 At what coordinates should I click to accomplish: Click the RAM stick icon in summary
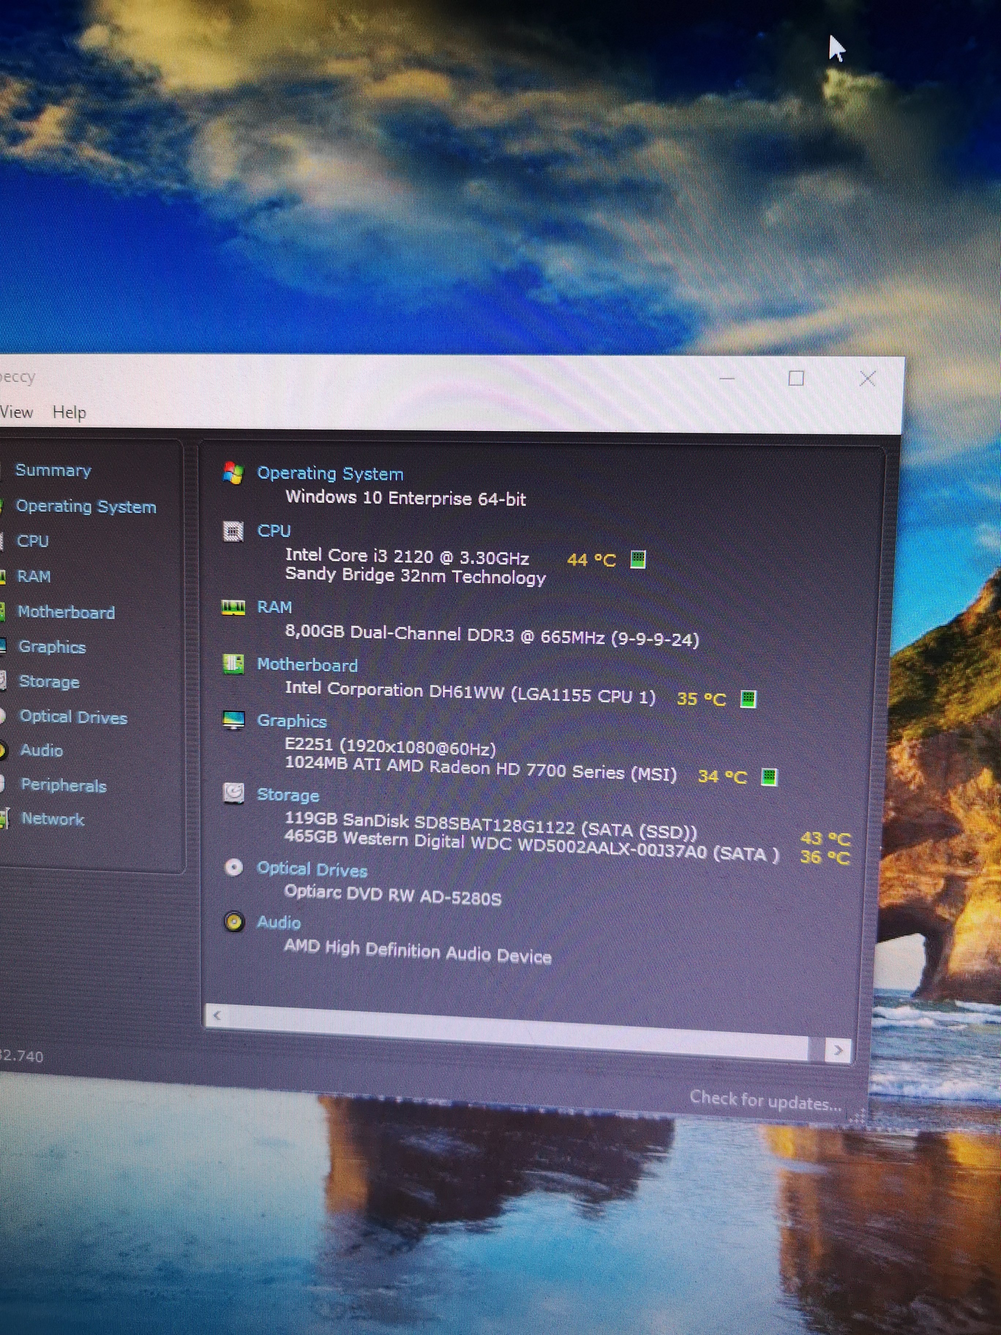coord(233,607)
